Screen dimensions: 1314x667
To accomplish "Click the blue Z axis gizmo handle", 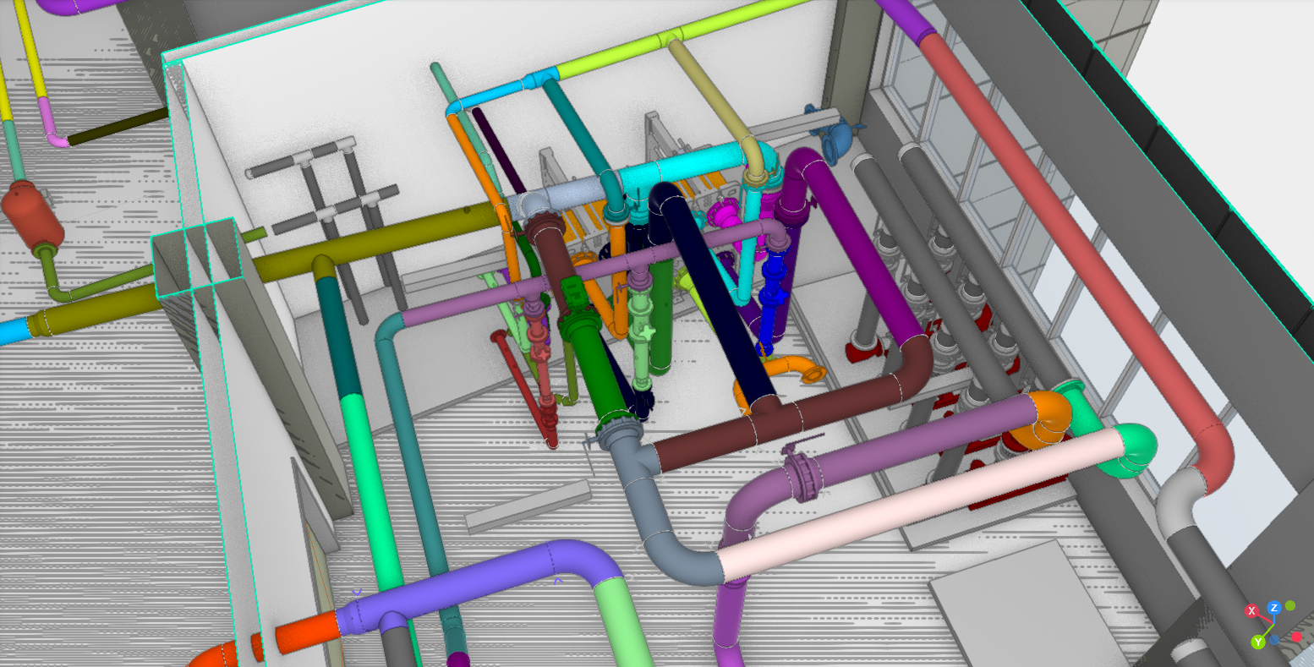I will click(x=1274, y=608).
